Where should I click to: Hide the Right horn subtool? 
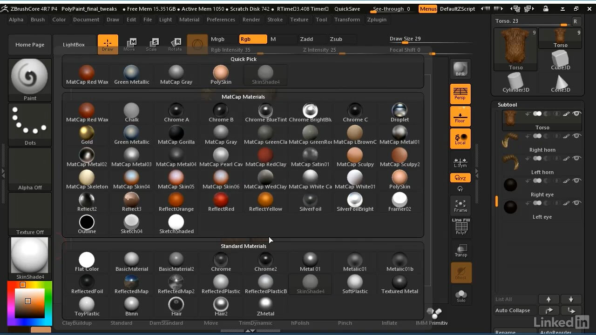[x=577, y=136]
